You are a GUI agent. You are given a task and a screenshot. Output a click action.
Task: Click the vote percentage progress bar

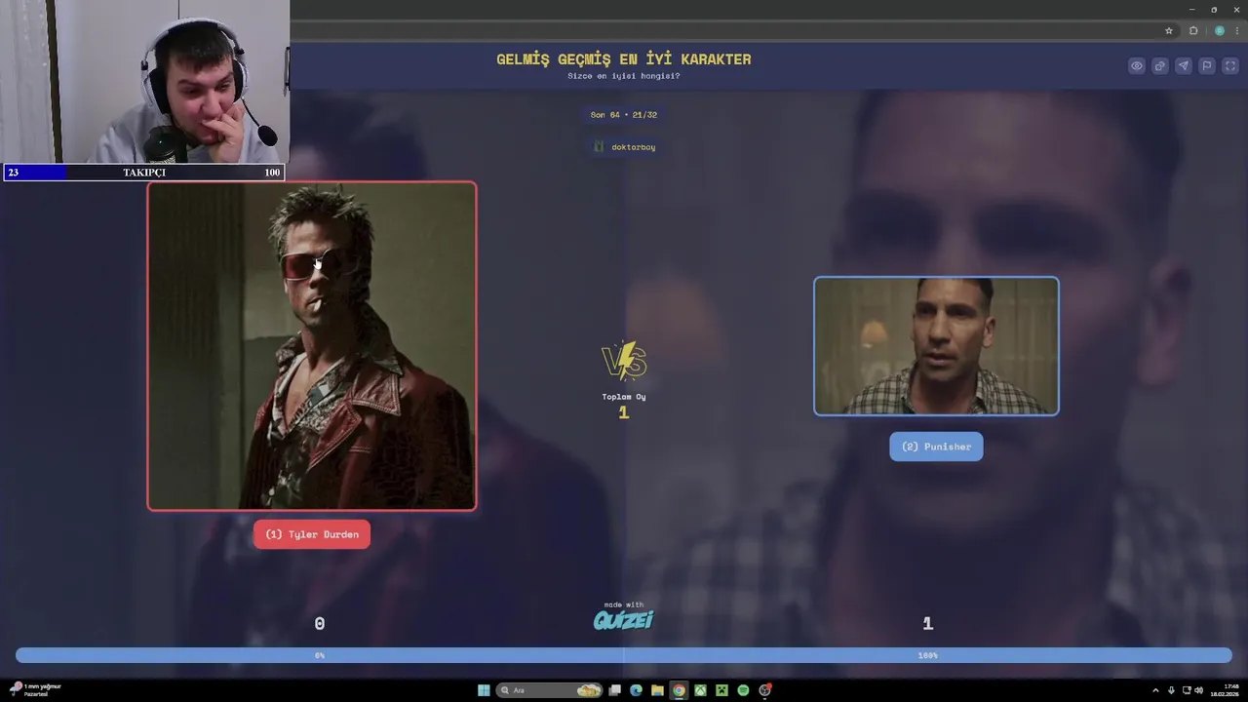[624, 655]
